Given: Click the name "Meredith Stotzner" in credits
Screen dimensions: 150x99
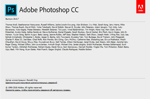Looking at the screenshot, I should 49,30.
